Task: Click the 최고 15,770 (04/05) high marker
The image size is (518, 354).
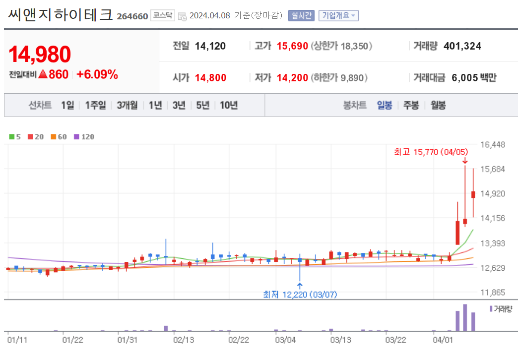Action: [431, 152]
